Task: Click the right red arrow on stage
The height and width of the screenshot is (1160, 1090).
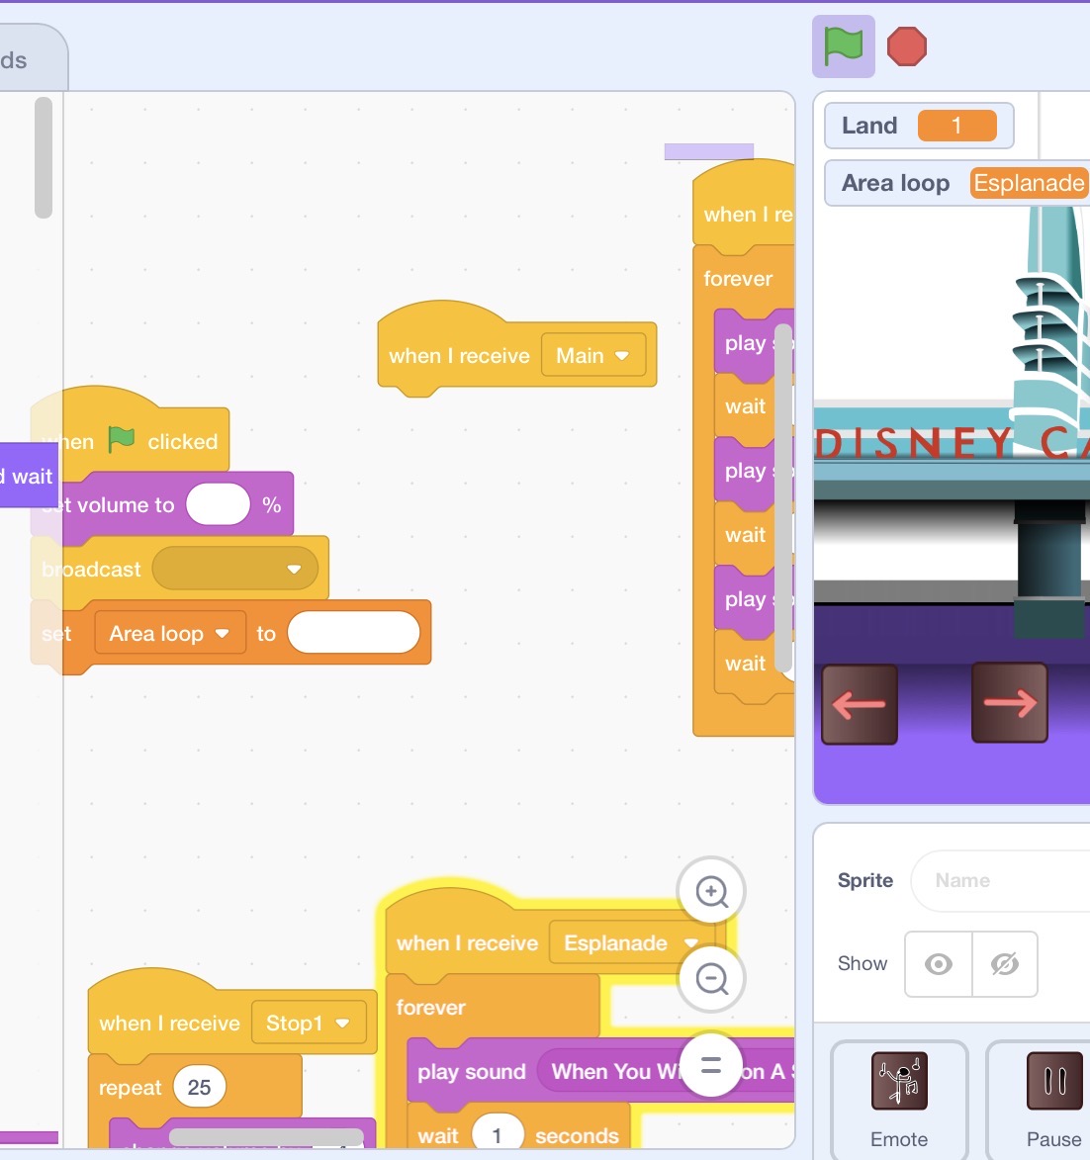Action: click(x=1009, y=703)
